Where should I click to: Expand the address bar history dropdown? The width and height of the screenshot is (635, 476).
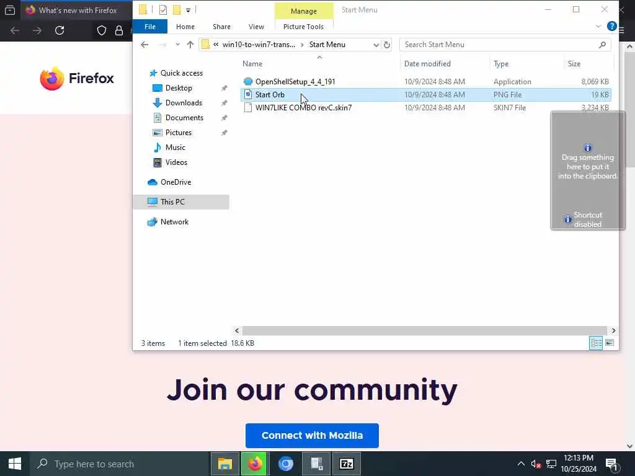click(376, 45)
